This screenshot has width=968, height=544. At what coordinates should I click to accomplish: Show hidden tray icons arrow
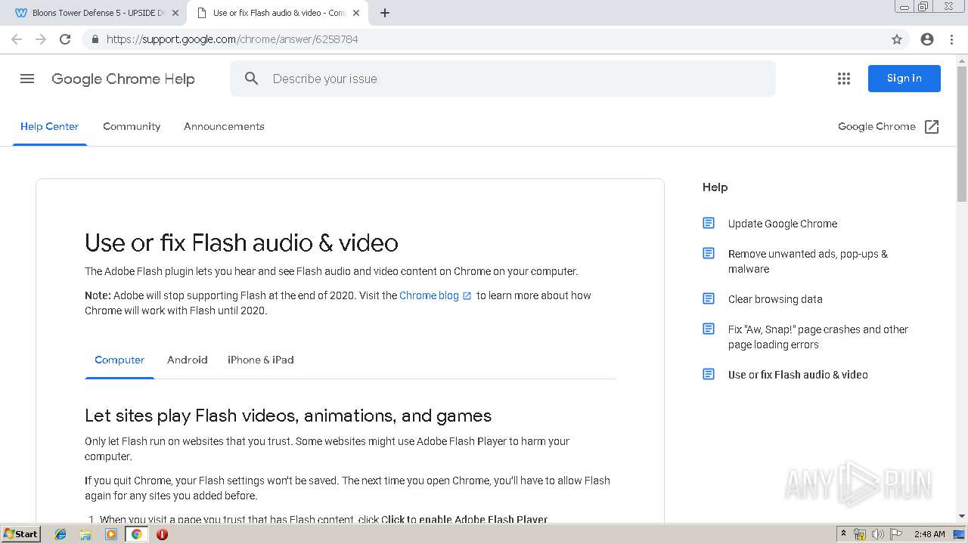843,534
